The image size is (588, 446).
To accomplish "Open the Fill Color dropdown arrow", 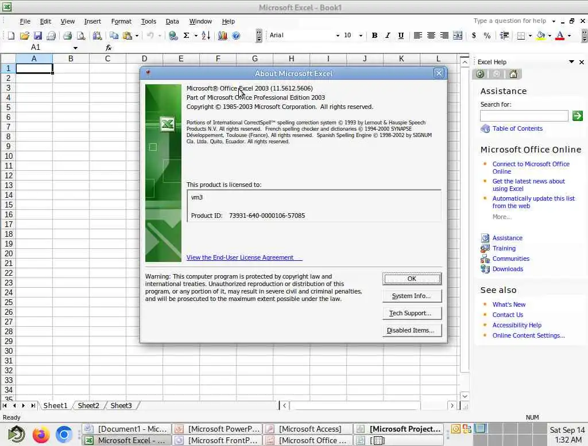I will 550,36.
